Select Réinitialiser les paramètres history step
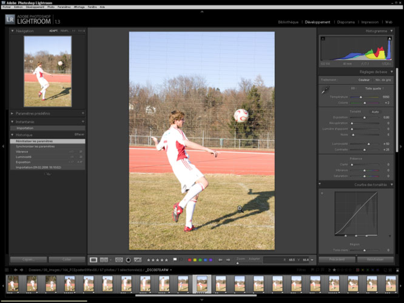This screenshot has height=303, width=404. (x=35, y=141)
